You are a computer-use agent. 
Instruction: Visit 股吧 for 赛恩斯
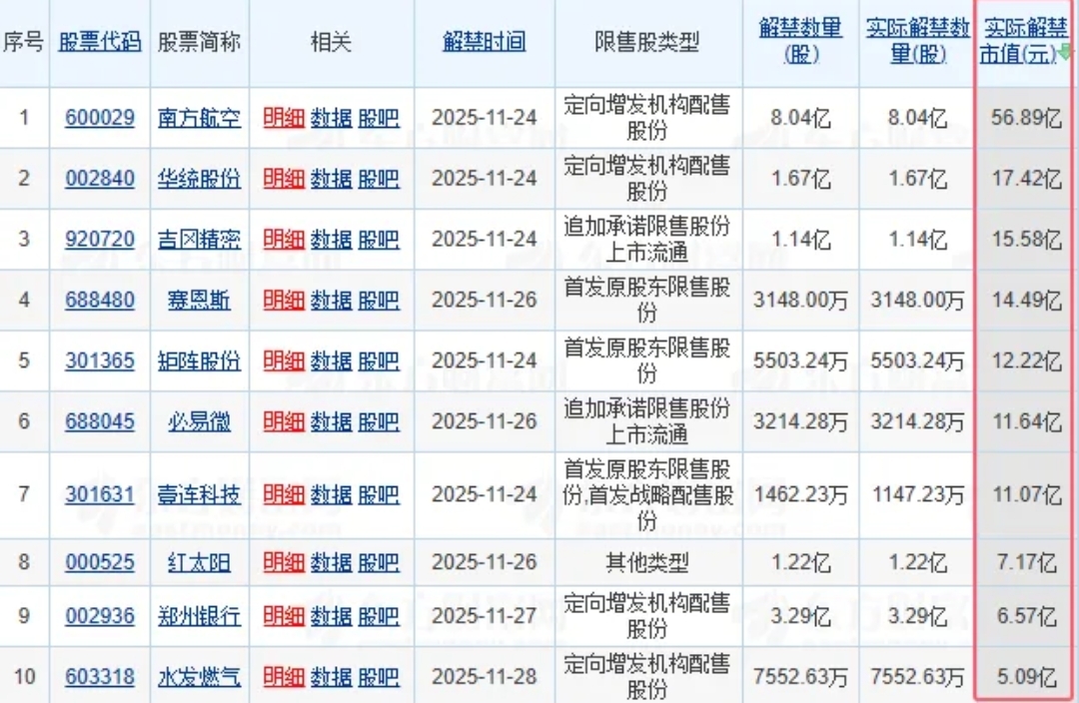pos(379,300)
